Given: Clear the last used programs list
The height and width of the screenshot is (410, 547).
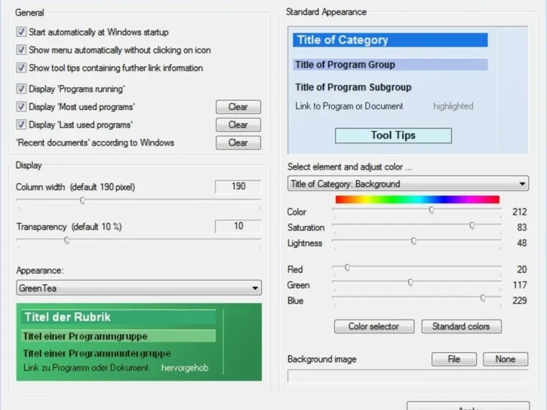Looking at the screenshot, I should (238, 124).
